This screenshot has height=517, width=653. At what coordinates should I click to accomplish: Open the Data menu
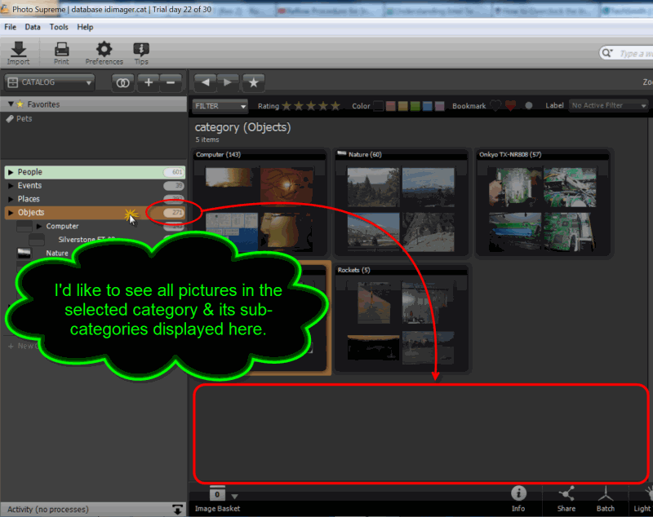[33, 27]
